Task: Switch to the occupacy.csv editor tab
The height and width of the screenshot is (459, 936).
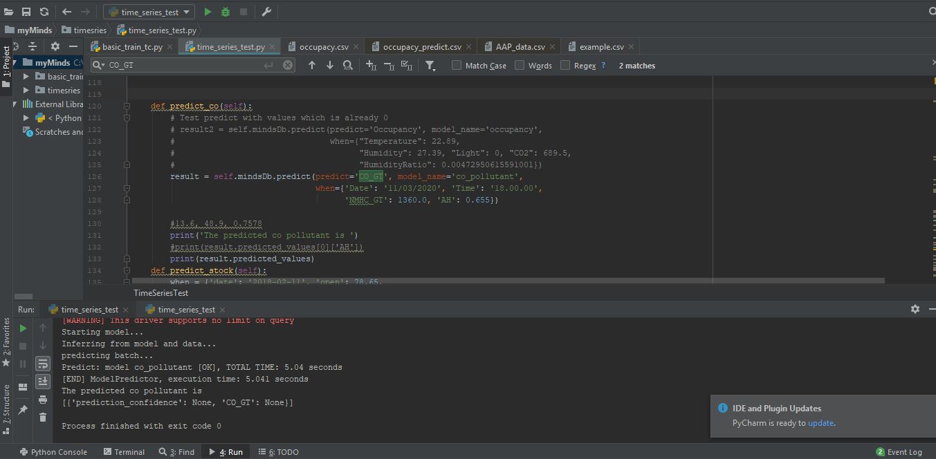Action: [322, 47]
